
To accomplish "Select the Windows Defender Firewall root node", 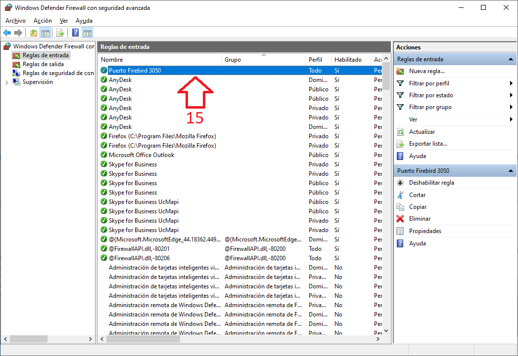I will tap(54, 46).
